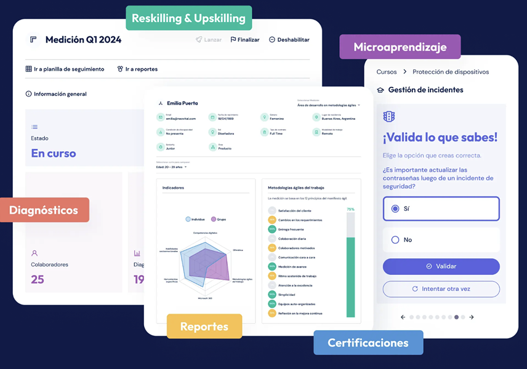Click the Protección de dispositivos breadcrumb
The width and height of the screenshot is (527, 369).
[x=451, y=72]
